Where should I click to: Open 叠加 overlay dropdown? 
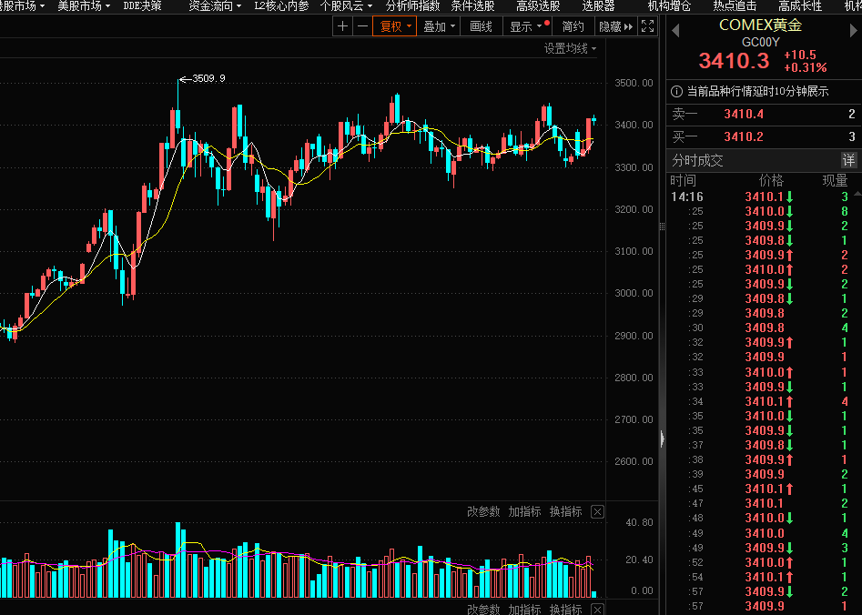(x=439, y=26)
